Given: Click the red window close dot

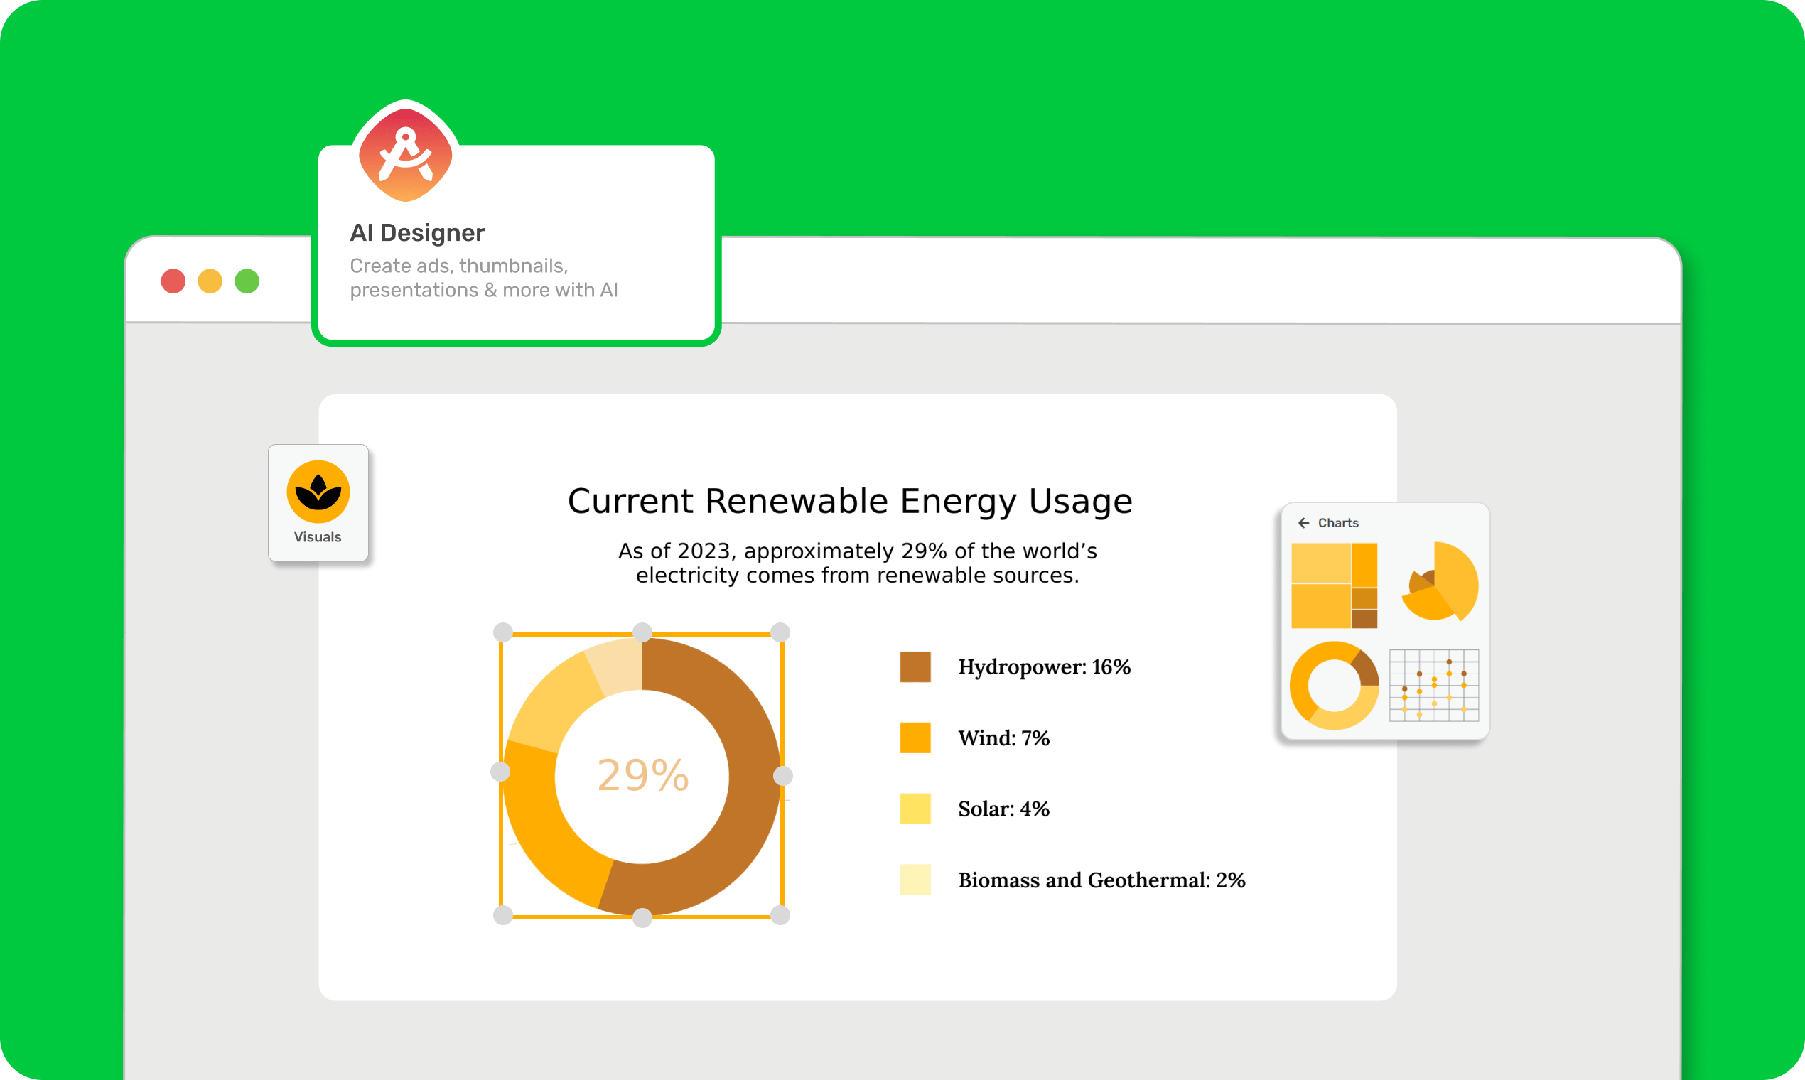Looking at the screenshot, I should pyautogui.click(x=173, y=281).
